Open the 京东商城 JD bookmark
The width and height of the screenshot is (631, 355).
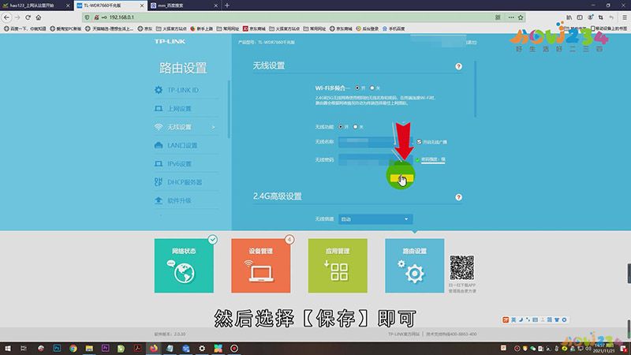[x=254, y=28]
